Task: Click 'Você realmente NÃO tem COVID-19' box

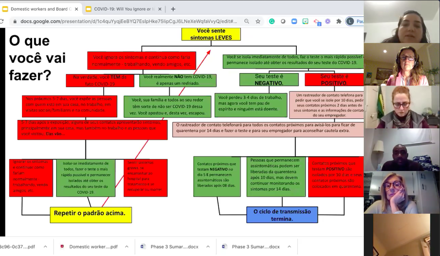Action: pos(178,80)
